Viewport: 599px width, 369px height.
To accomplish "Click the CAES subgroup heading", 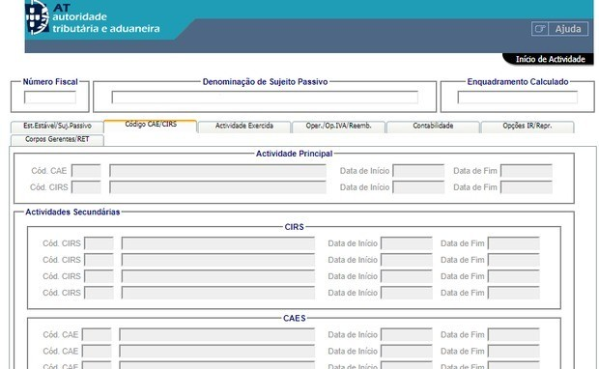I will pos(294,318).
